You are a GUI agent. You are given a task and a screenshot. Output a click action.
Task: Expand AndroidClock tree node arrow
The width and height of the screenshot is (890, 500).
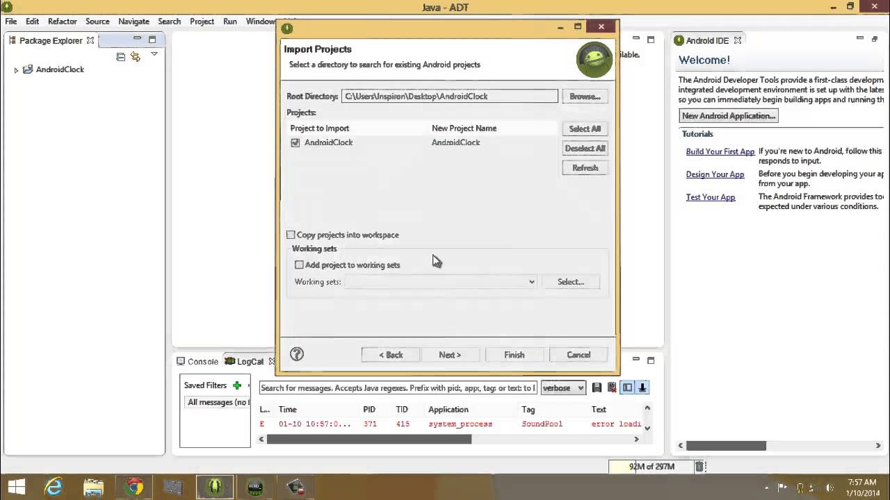[x=16, y=70]
